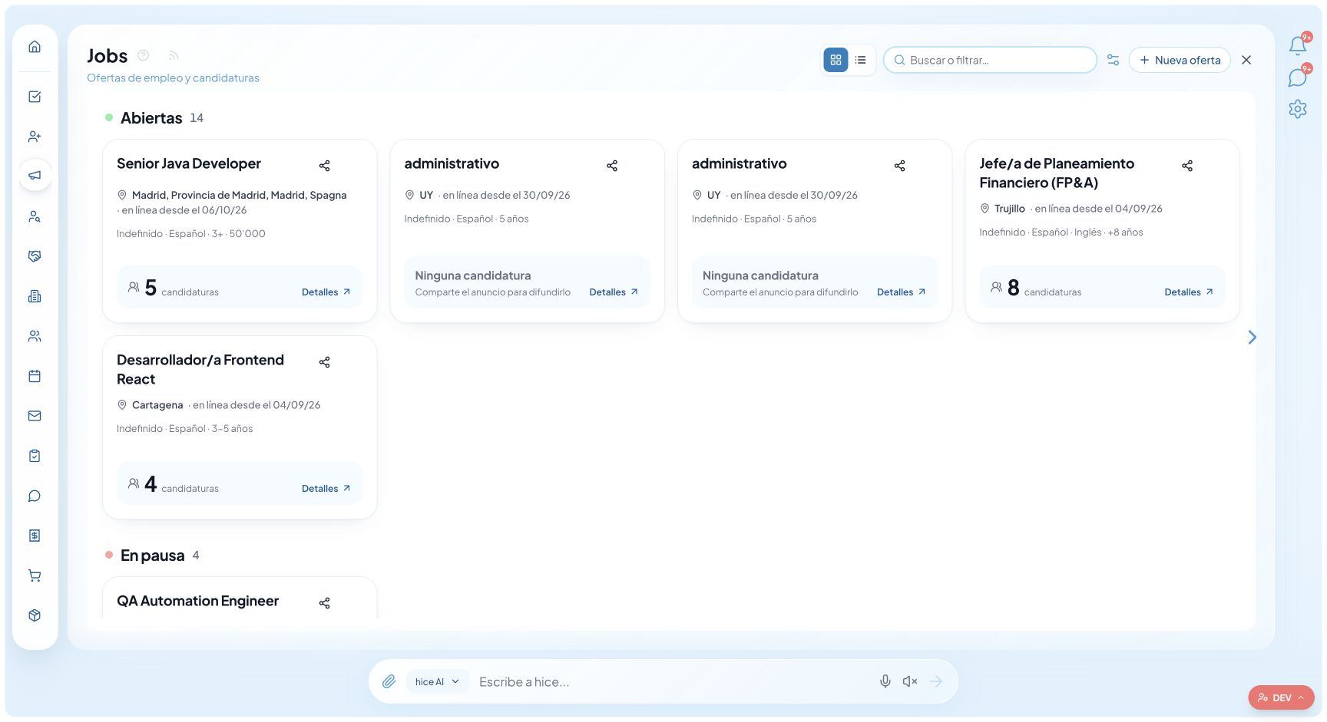
Task: Switch to list view
Action: 861,60
